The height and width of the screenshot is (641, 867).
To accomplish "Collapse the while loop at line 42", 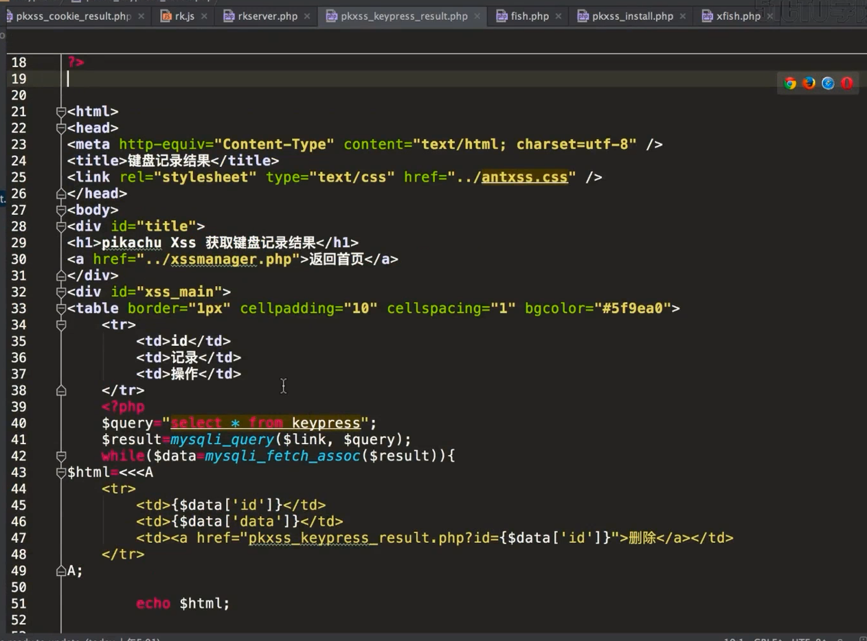I will point(61,456).
